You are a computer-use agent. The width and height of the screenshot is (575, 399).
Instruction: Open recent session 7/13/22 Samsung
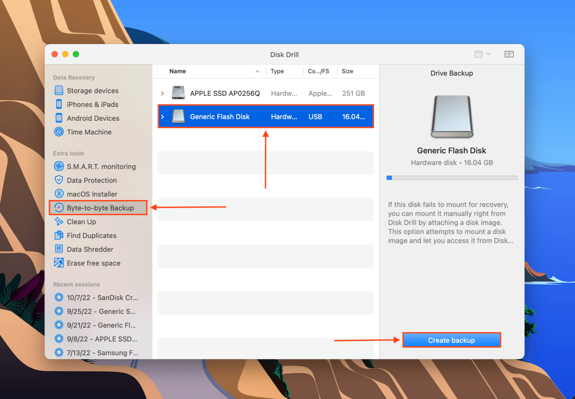(x=96, y=353)
